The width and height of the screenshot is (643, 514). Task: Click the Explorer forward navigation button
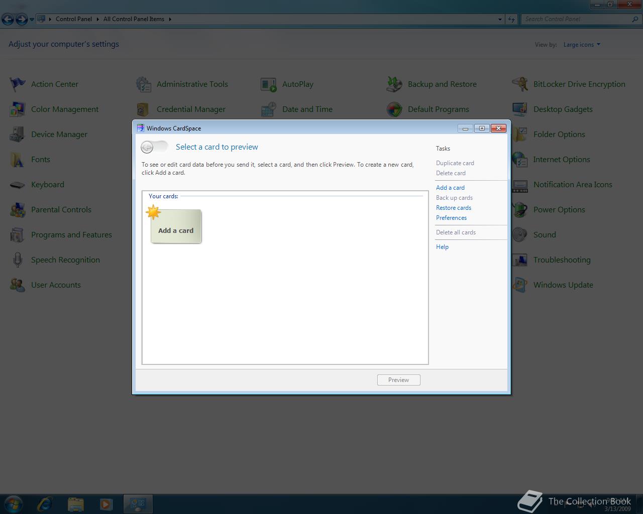coord(22,19)
